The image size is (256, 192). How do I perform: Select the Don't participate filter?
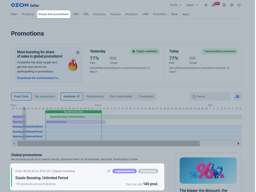click(x=121, y=96)
